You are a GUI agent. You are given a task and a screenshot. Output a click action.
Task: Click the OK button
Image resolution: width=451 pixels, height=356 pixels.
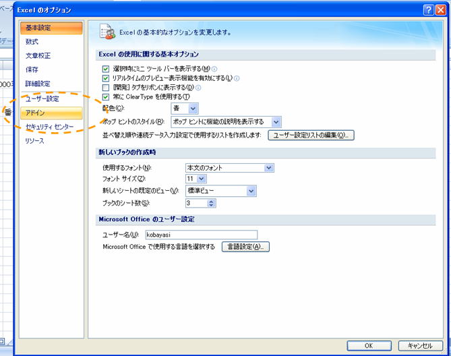pyautogui.click(x=369, y=346)
